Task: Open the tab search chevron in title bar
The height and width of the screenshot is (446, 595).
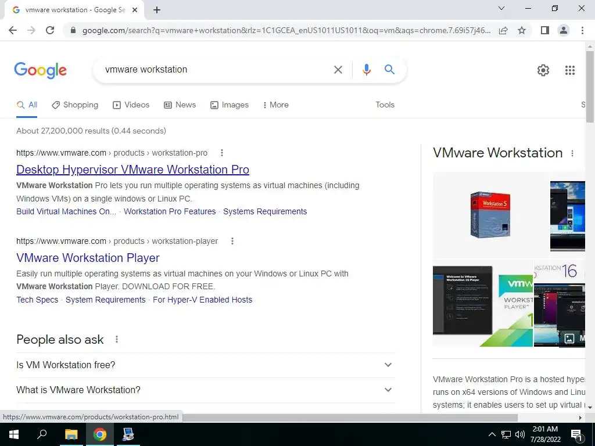Action: coord(501,8)
